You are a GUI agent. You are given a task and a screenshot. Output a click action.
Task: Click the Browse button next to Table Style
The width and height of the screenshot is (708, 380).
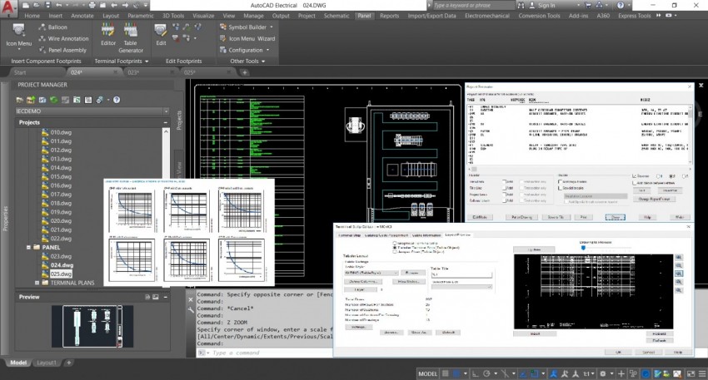point(412,273)
